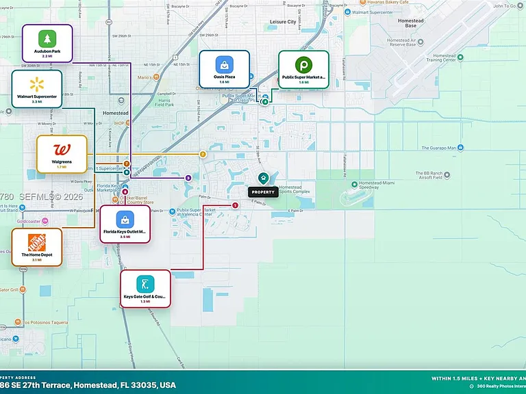Image resolution: width=526 pixels, height=394 pixels.
Task: Click the Audubon Park tree icon
Action: tap(47, 39)
